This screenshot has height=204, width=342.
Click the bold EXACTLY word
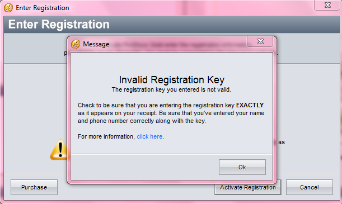coord(250,105)
